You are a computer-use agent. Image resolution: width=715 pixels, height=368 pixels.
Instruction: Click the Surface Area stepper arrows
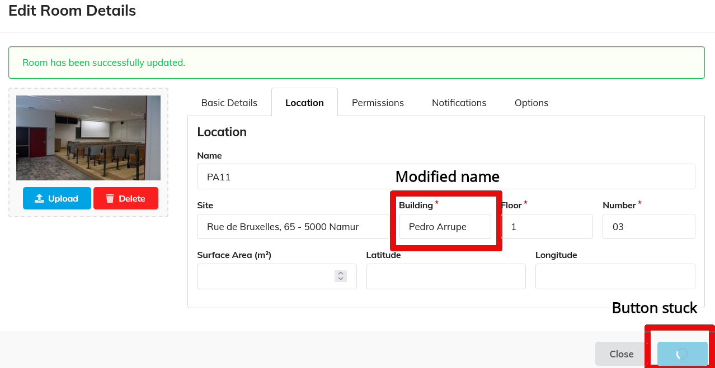point(340,276)
